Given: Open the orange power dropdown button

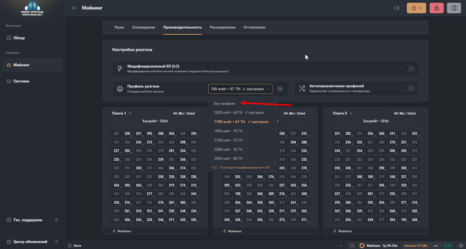Looking at the screenshot, I should pos(416,8).
